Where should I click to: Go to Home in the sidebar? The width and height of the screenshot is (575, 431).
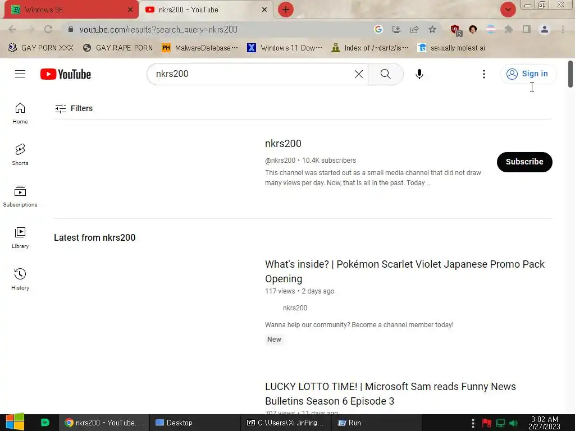pyautogui.click(x=20, y=113)
